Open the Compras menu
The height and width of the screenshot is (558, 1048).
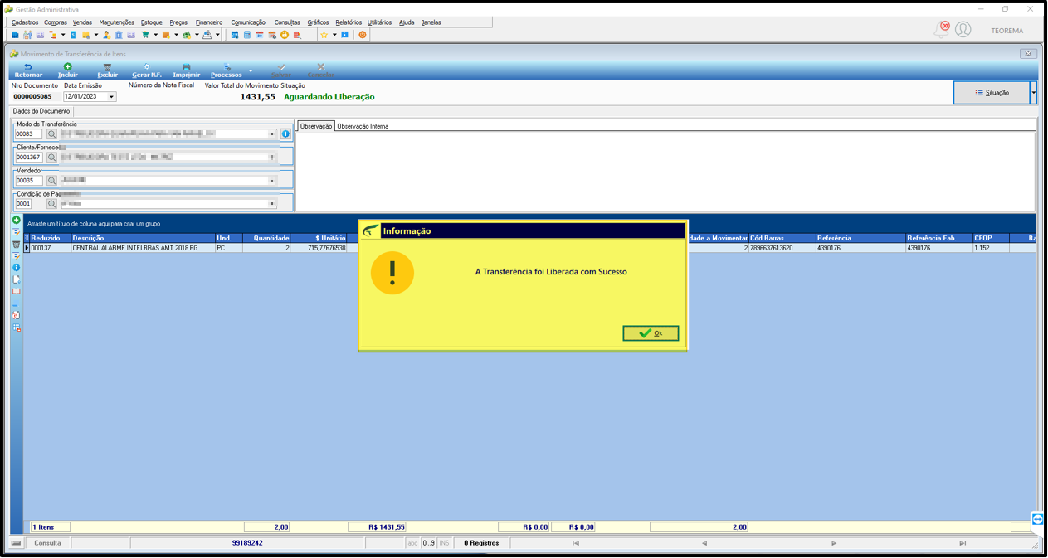[56, 22]
